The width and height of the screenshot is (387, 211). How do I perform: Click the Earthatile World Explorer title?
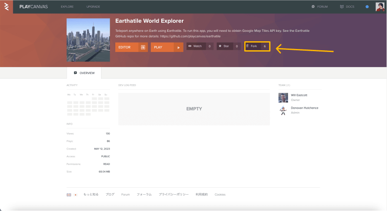coord(149,21)
